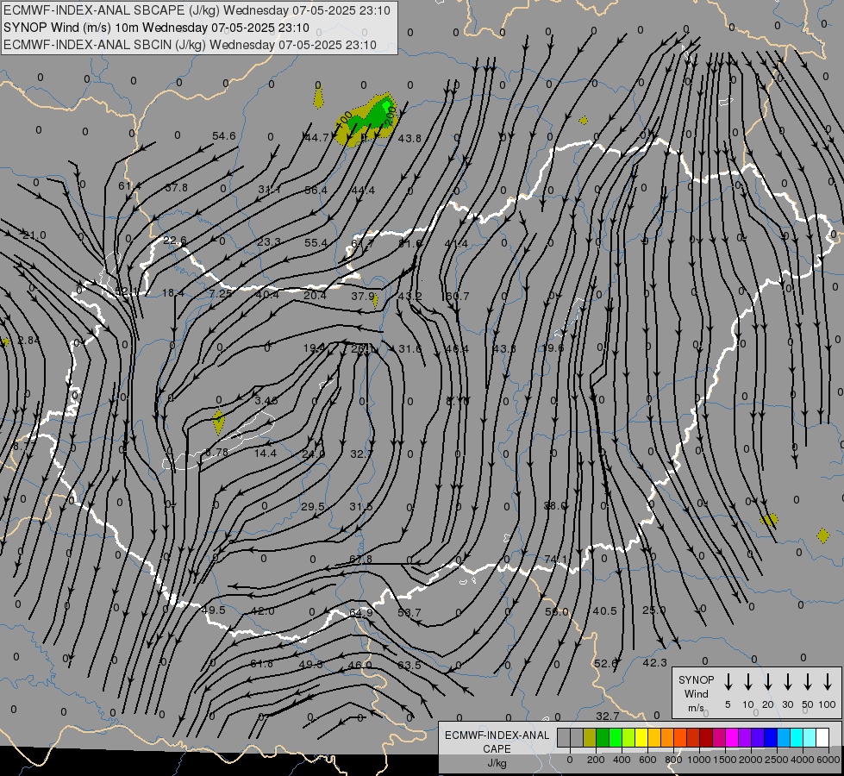The width and height of the screenshot is (844, 776).
Task: Pick the dark red swatch in CAPE legend
Action: pos(706,737)
